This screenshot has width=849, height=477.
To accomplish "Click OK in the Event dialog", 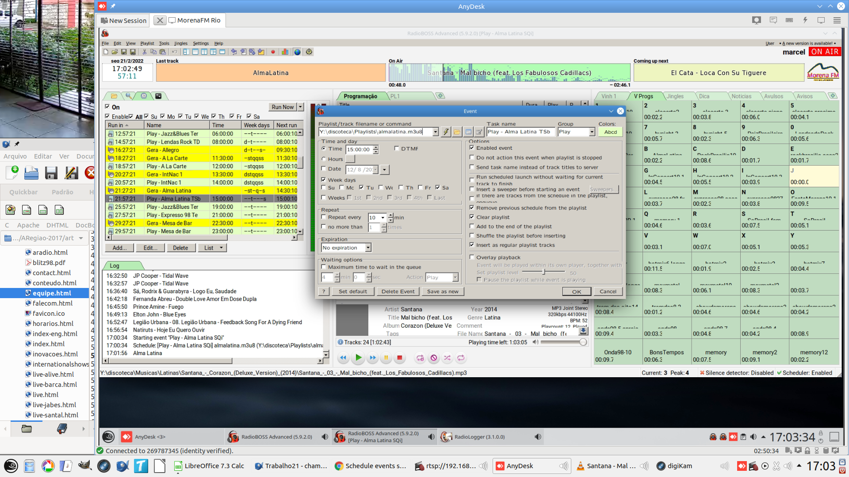I will click(x=577, y=291).
